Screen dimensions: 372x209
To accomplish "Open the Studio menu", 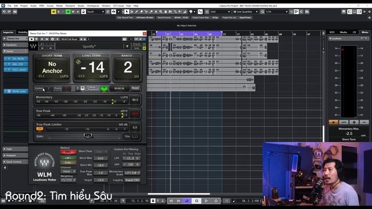I will tap(81, 6).
